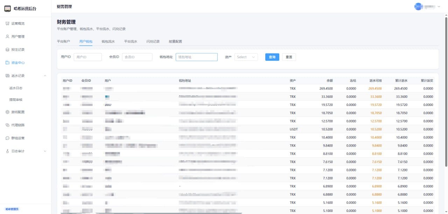The width and height of the screenshot is (448, 214).
Task: Click the orange 269.4500 value
Action: tap(375, 88)
